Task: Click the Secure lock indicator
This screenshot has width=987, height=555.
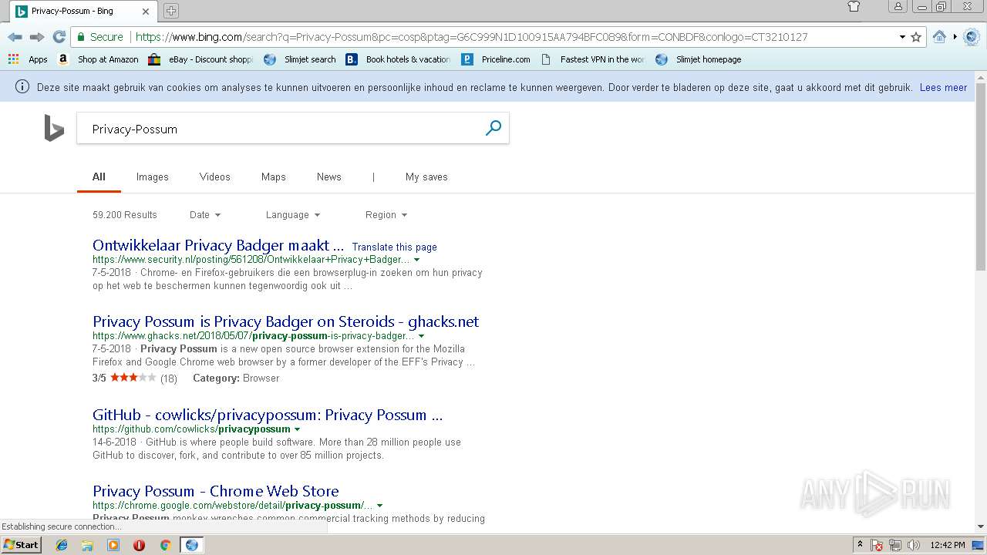Action: (99, 37)
